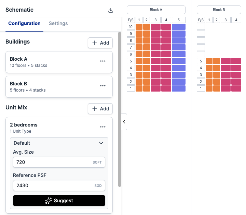The width and height of the screenshot is (246, 215).
Task: Click the Block B header in the schematic
Action: (x=219, y=10)
